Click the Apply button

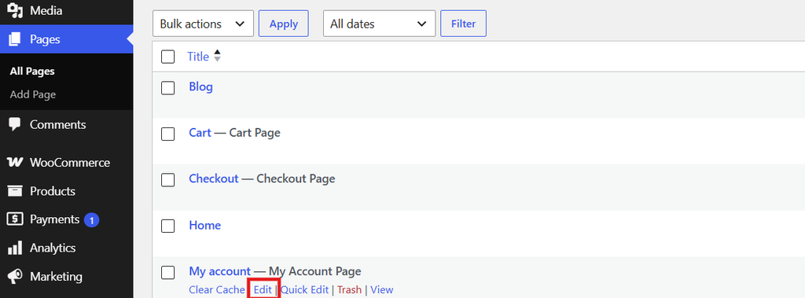(283, 24)
